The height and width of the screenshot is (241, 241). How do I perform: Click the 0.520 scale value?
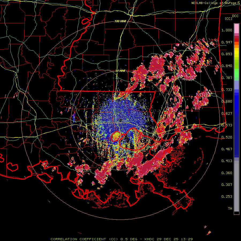227,137
